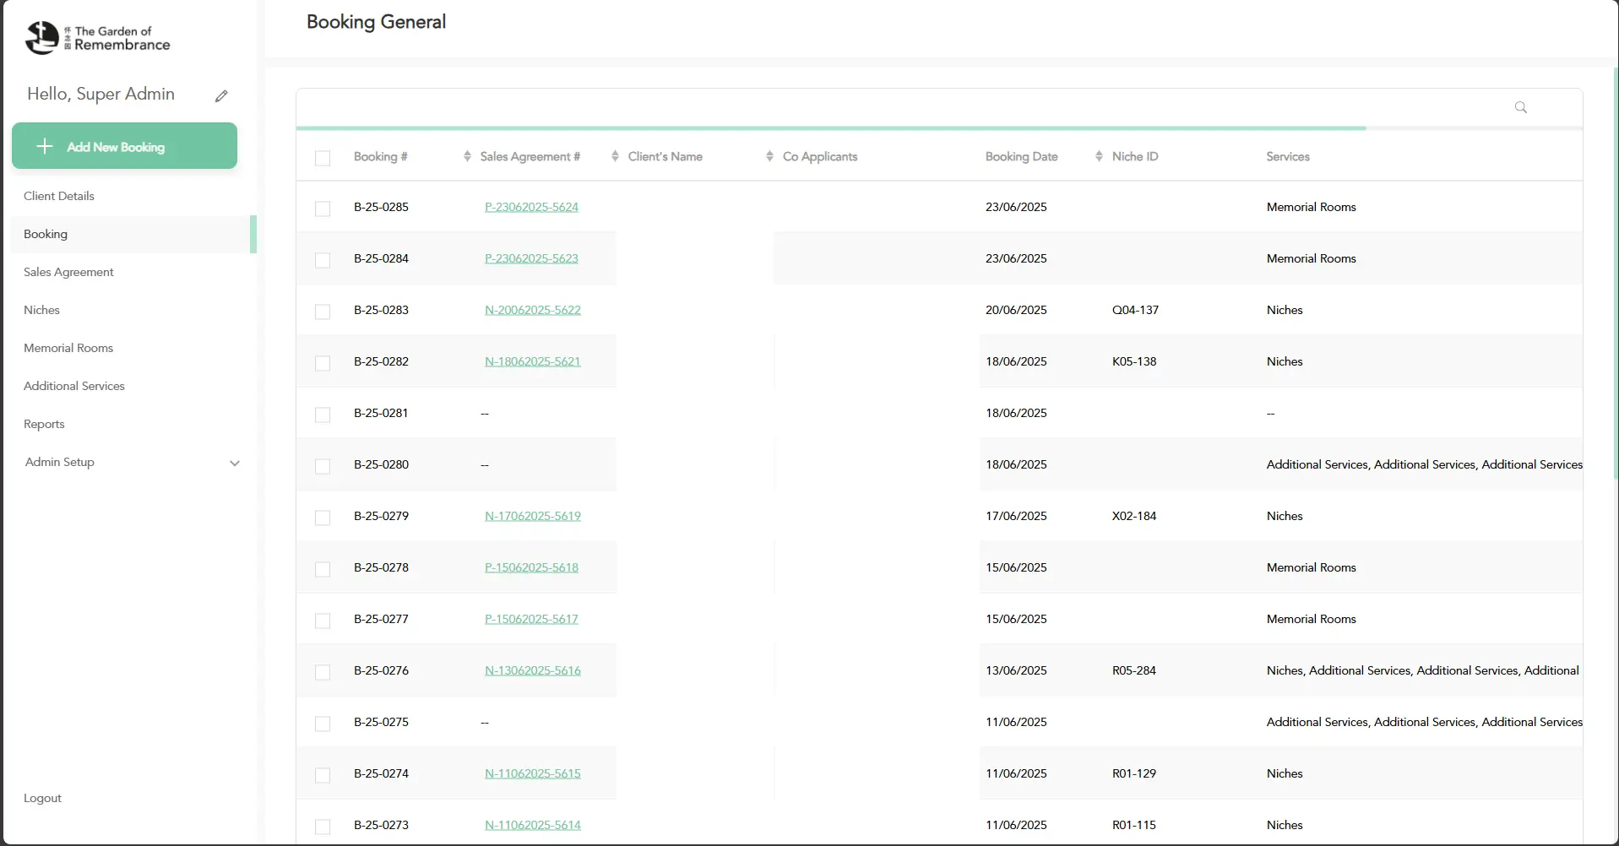This screenshot has height=846, width=1619.
Task: Sort by Booking Date column arrows
Action: [x=1098, y=156]
